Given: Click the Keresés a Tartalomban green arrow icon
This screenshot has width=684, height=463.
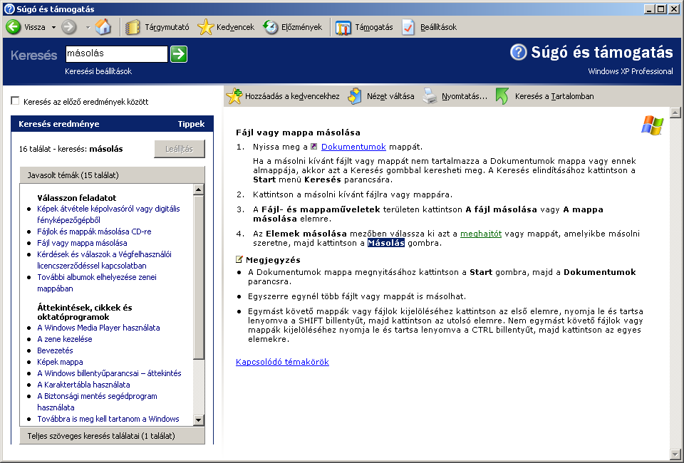Looking at the screenshot, I should click(502, 96).
